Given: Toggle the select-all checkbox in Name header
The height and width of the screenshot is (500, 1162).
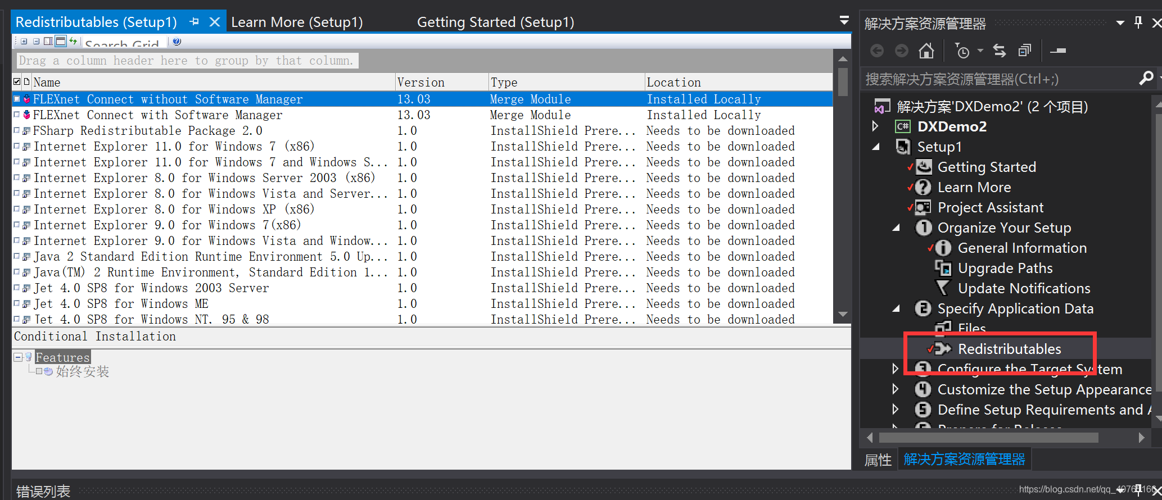Looking at the screenshot, I should click(17, 82).
